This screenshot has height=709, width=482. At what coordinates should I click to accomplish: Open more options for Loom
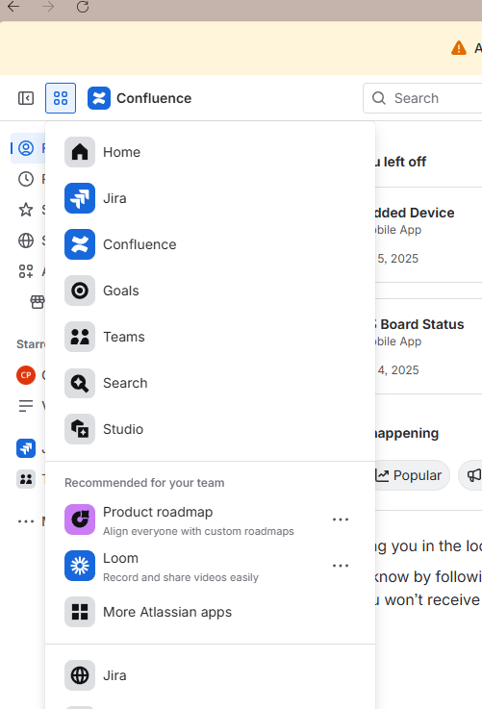coord(341,566)
